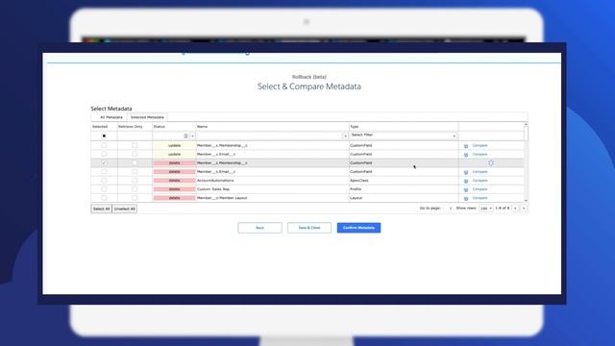Screen dimensions: 615x346
Task: Switch to the All Metadata tab
Action: (111, 117)
